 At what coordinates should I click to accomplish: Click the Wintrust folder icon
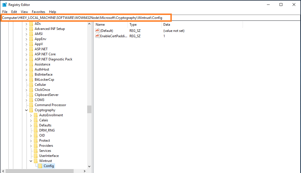click(36, 161)
